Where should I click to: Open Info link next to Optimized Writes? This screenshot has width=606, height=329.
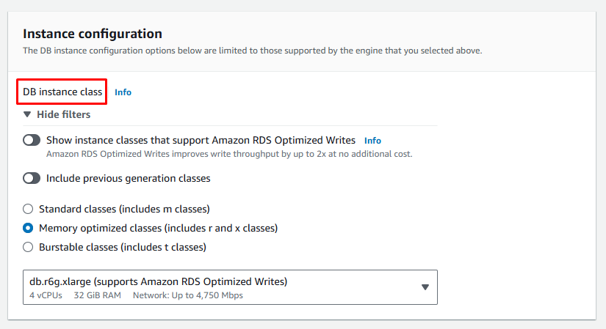[372, 140]
